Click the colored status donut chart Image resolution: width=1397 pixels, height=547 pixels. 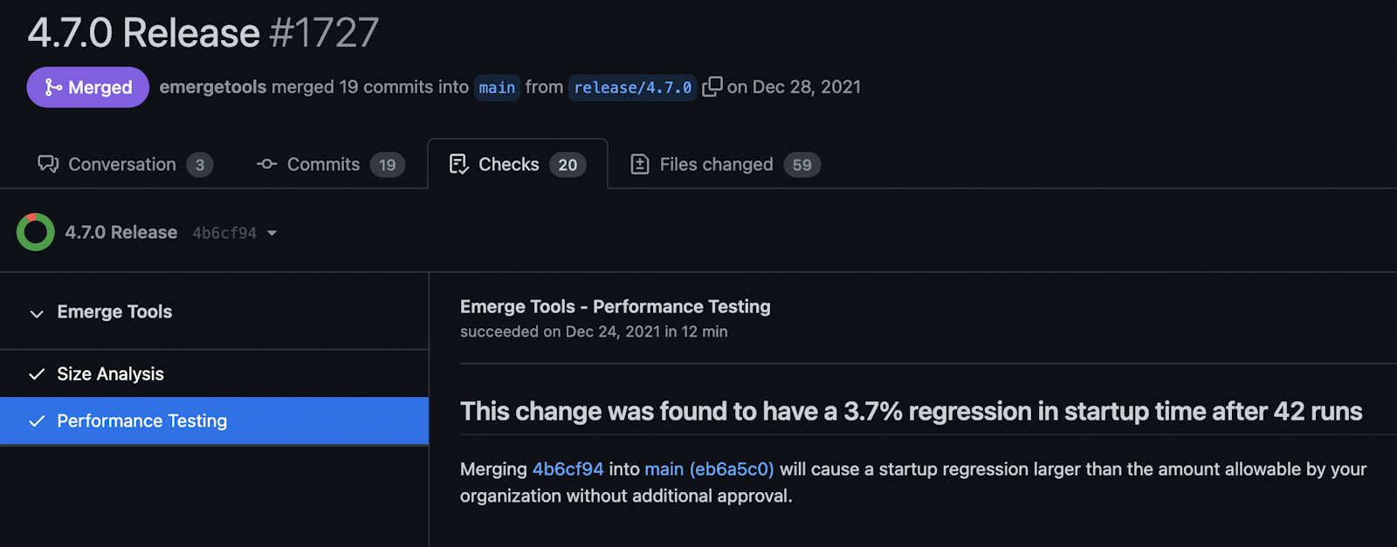(36, 232)
